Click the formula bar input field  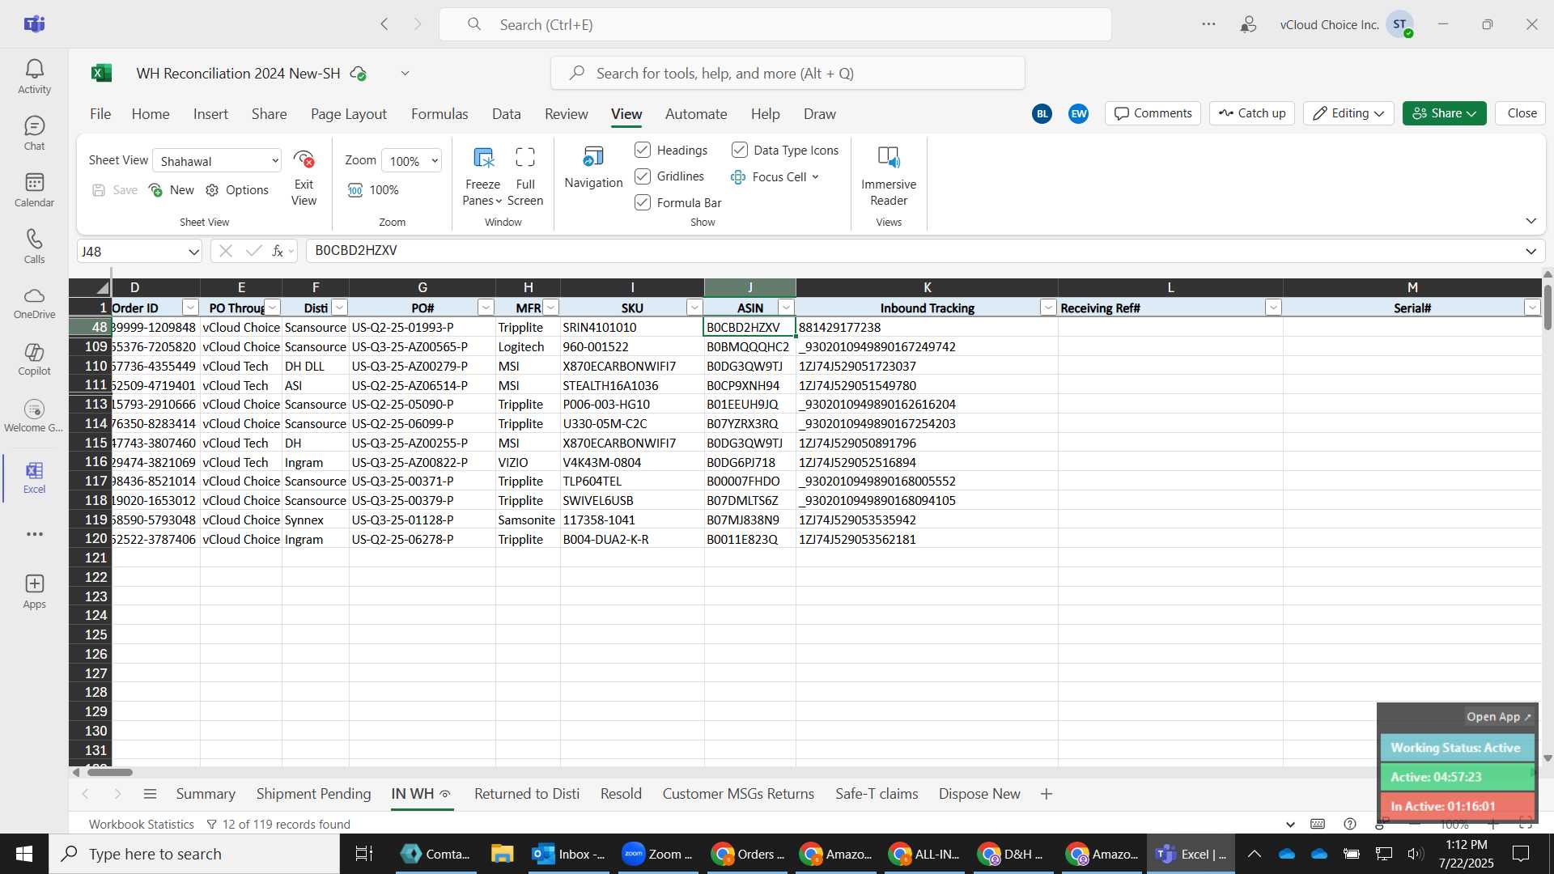915,252
